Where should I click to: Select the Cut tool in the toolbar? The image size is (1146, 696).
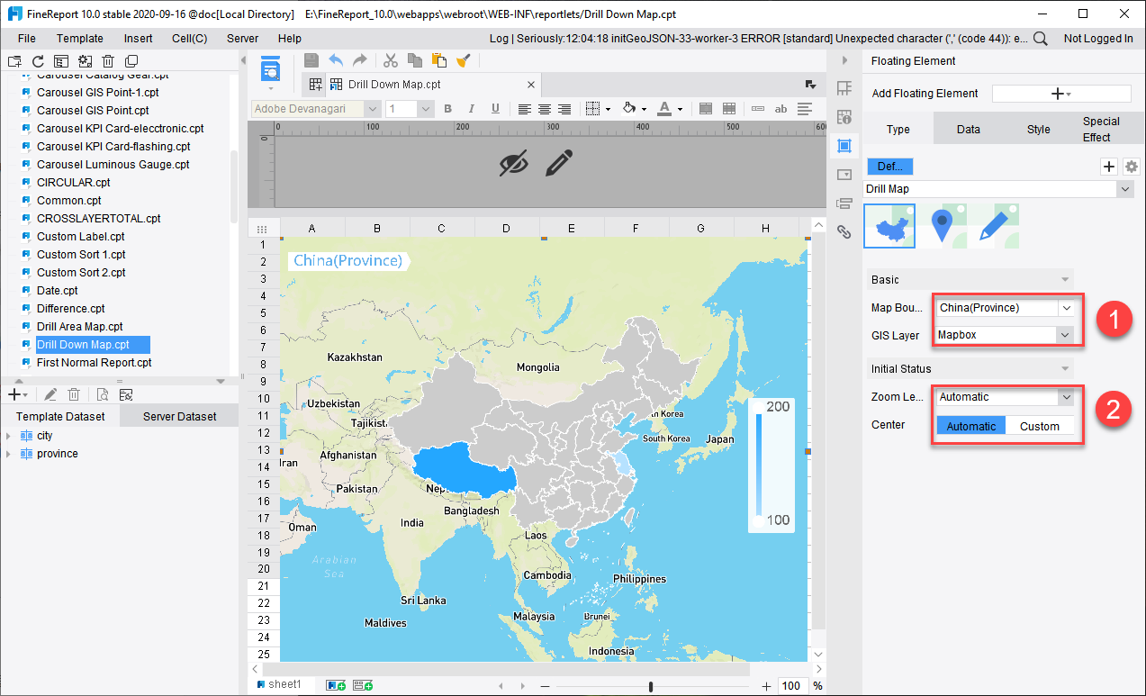coord(391,60)
